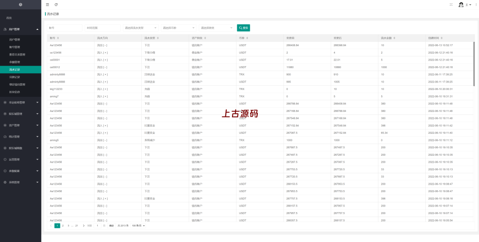Click the 系统减少 type cell
479x242 pixels.
pos(149,140)
